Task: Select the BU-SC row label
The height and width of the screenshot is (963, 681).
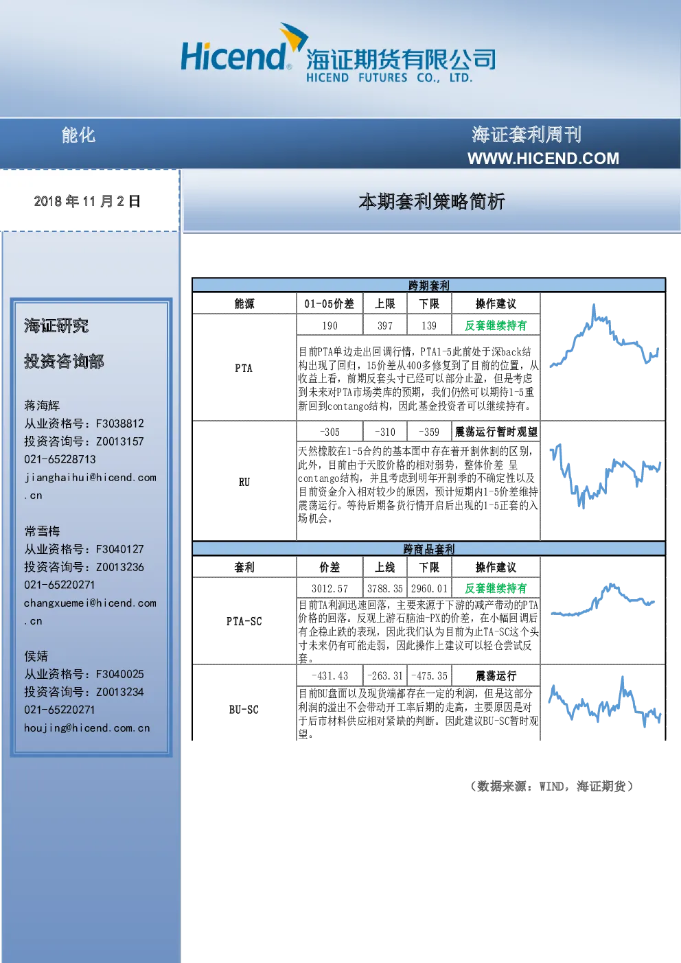Action: tap(244, 710)
